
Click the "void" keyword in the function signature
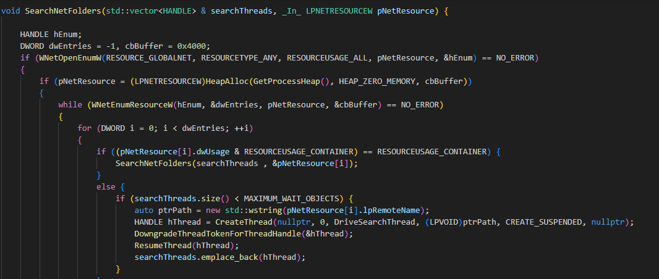(11, 11)
